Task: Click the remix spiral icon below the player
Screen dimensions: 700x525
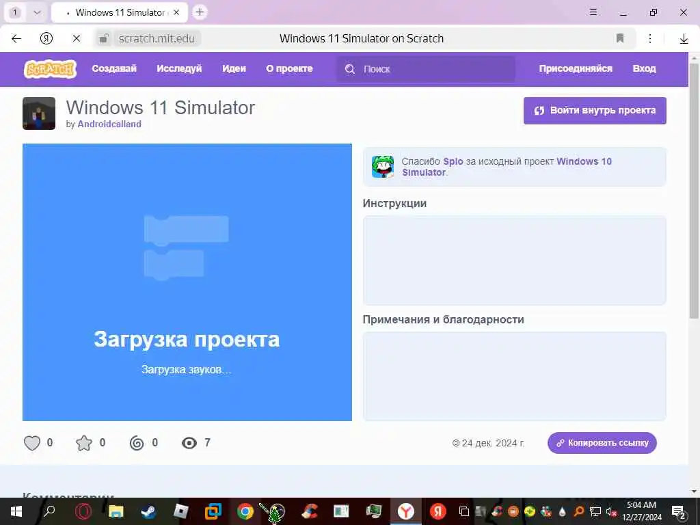Action: pos(137,443)
